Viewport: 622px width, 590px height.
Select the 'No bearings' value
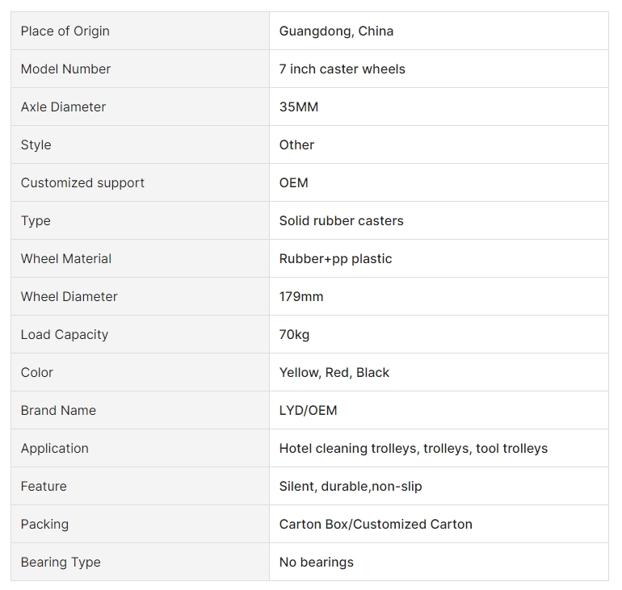[317, 562]
